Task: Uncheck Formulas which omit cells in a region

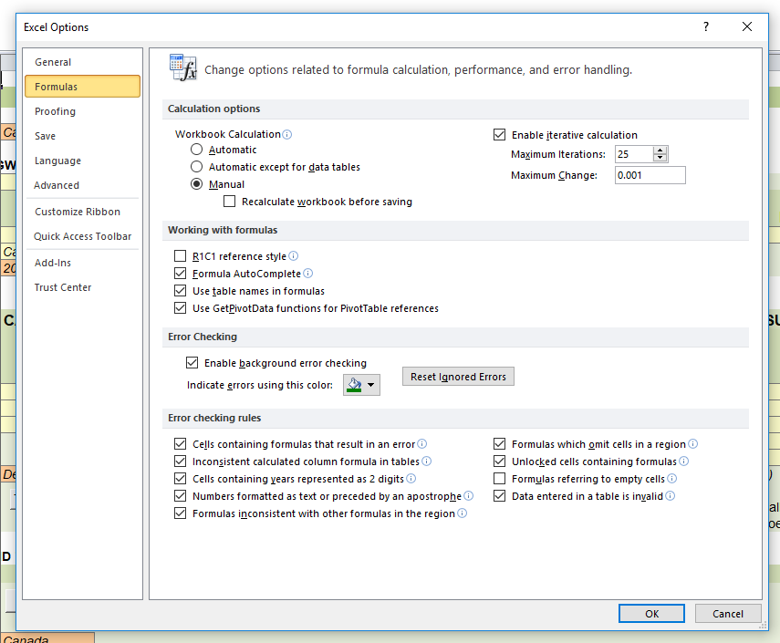Action: click(499, 444)
